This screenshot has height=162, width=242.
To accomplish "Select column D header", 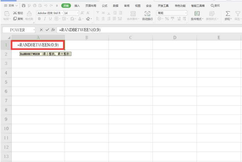I will pyautogui.click(x=175, y=38).
